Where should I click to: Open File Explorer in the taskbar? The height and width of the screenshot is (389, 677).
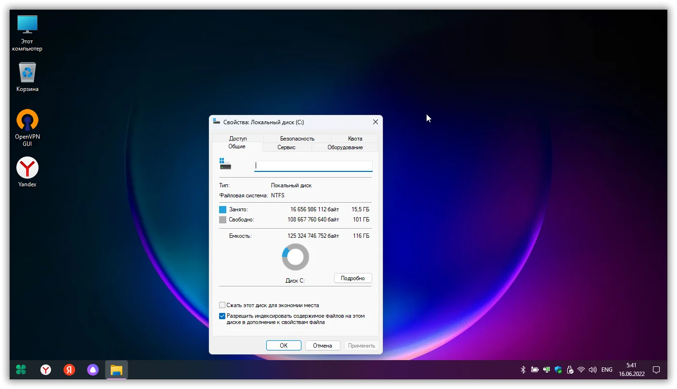pyautogui.click(x=117, y=370)
